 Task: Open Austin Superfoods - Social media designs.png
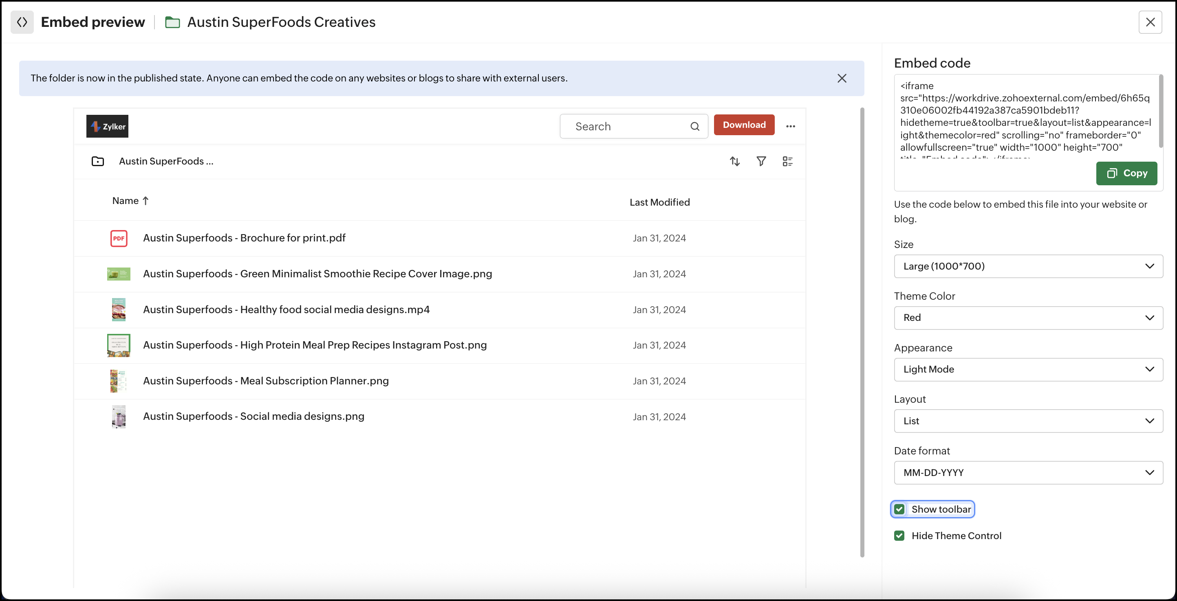tap(253, 416)
